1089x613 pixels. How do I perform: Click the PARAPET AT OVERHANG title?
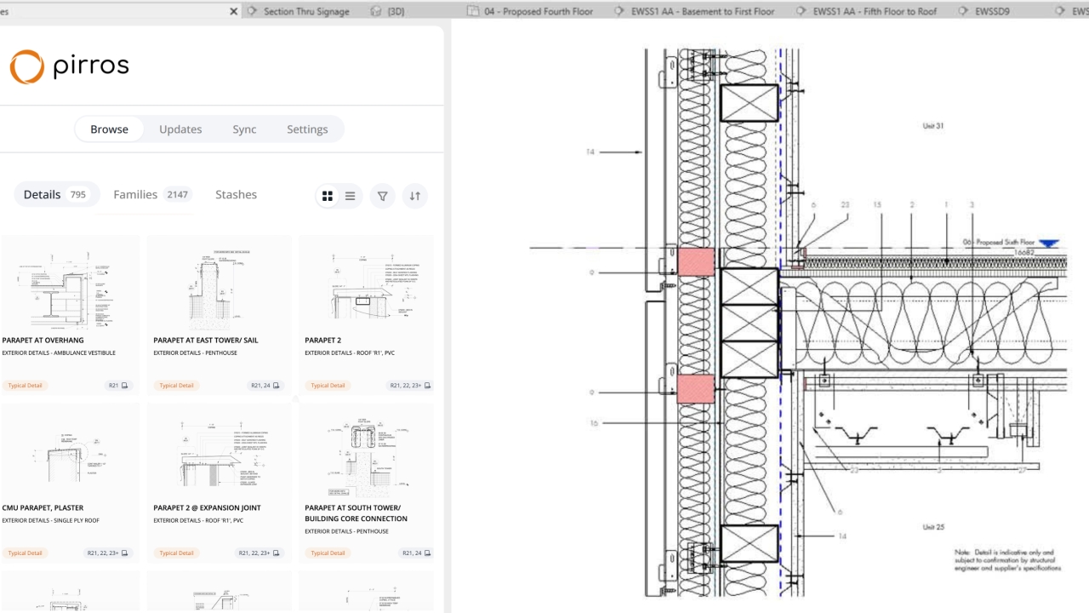tap(43, 340)
